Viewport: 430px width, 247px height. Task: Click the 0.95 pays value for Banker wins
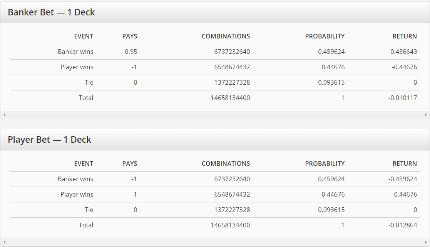(x=131, y=52)
